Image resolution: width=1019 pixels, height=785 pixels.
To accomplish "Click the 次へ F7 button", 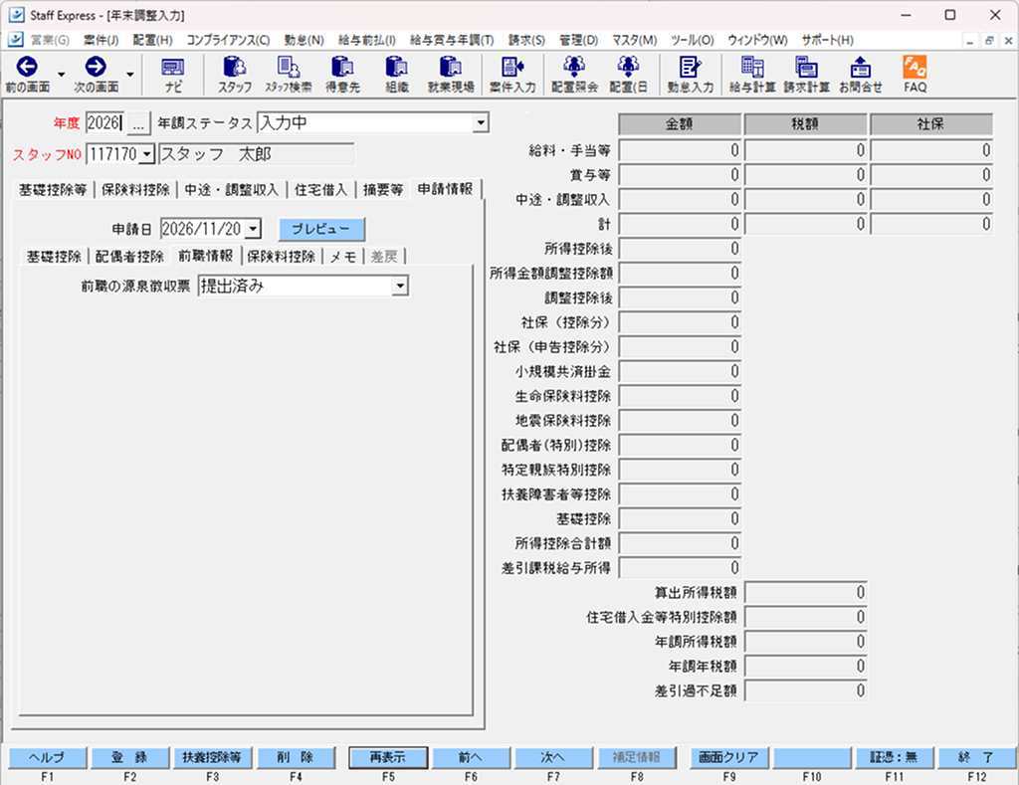I will pos(553,758).
